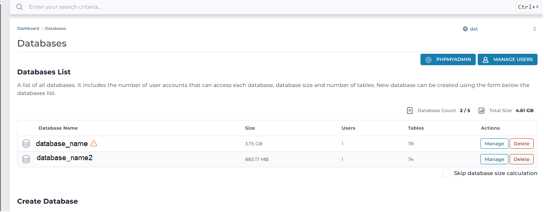Delete the database_name database
The height and width of the screenshot is (212, 544).
tap(522, 144)
